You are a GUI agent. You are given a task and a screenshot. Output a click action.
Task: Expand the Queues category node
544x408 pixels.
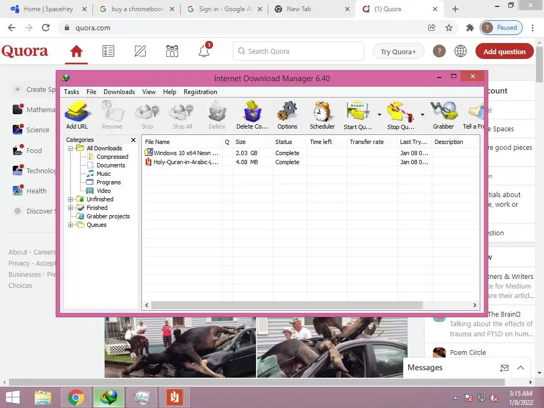click(71, 225)
